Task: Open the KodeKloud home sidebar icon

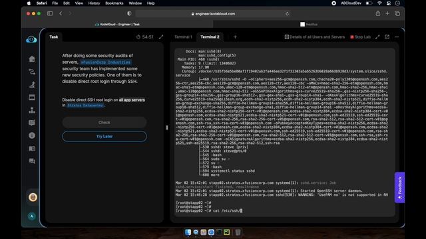Action: pyautogui.click(x=32, y=59)
